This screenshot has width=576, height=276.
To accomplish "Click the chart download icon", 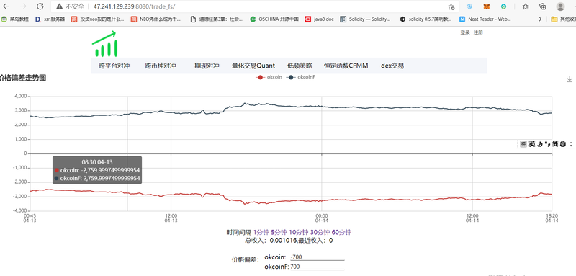I will 570,79.
